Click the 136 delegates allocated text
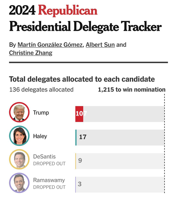This screenshot has width=177, height=203. click(x=41, y=89)
